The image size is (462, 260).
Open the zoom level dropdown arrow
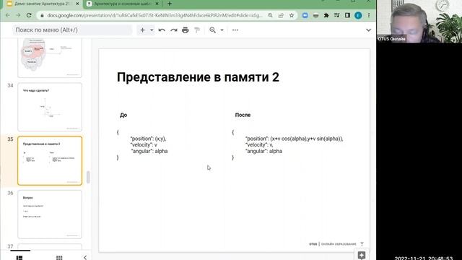222,30
